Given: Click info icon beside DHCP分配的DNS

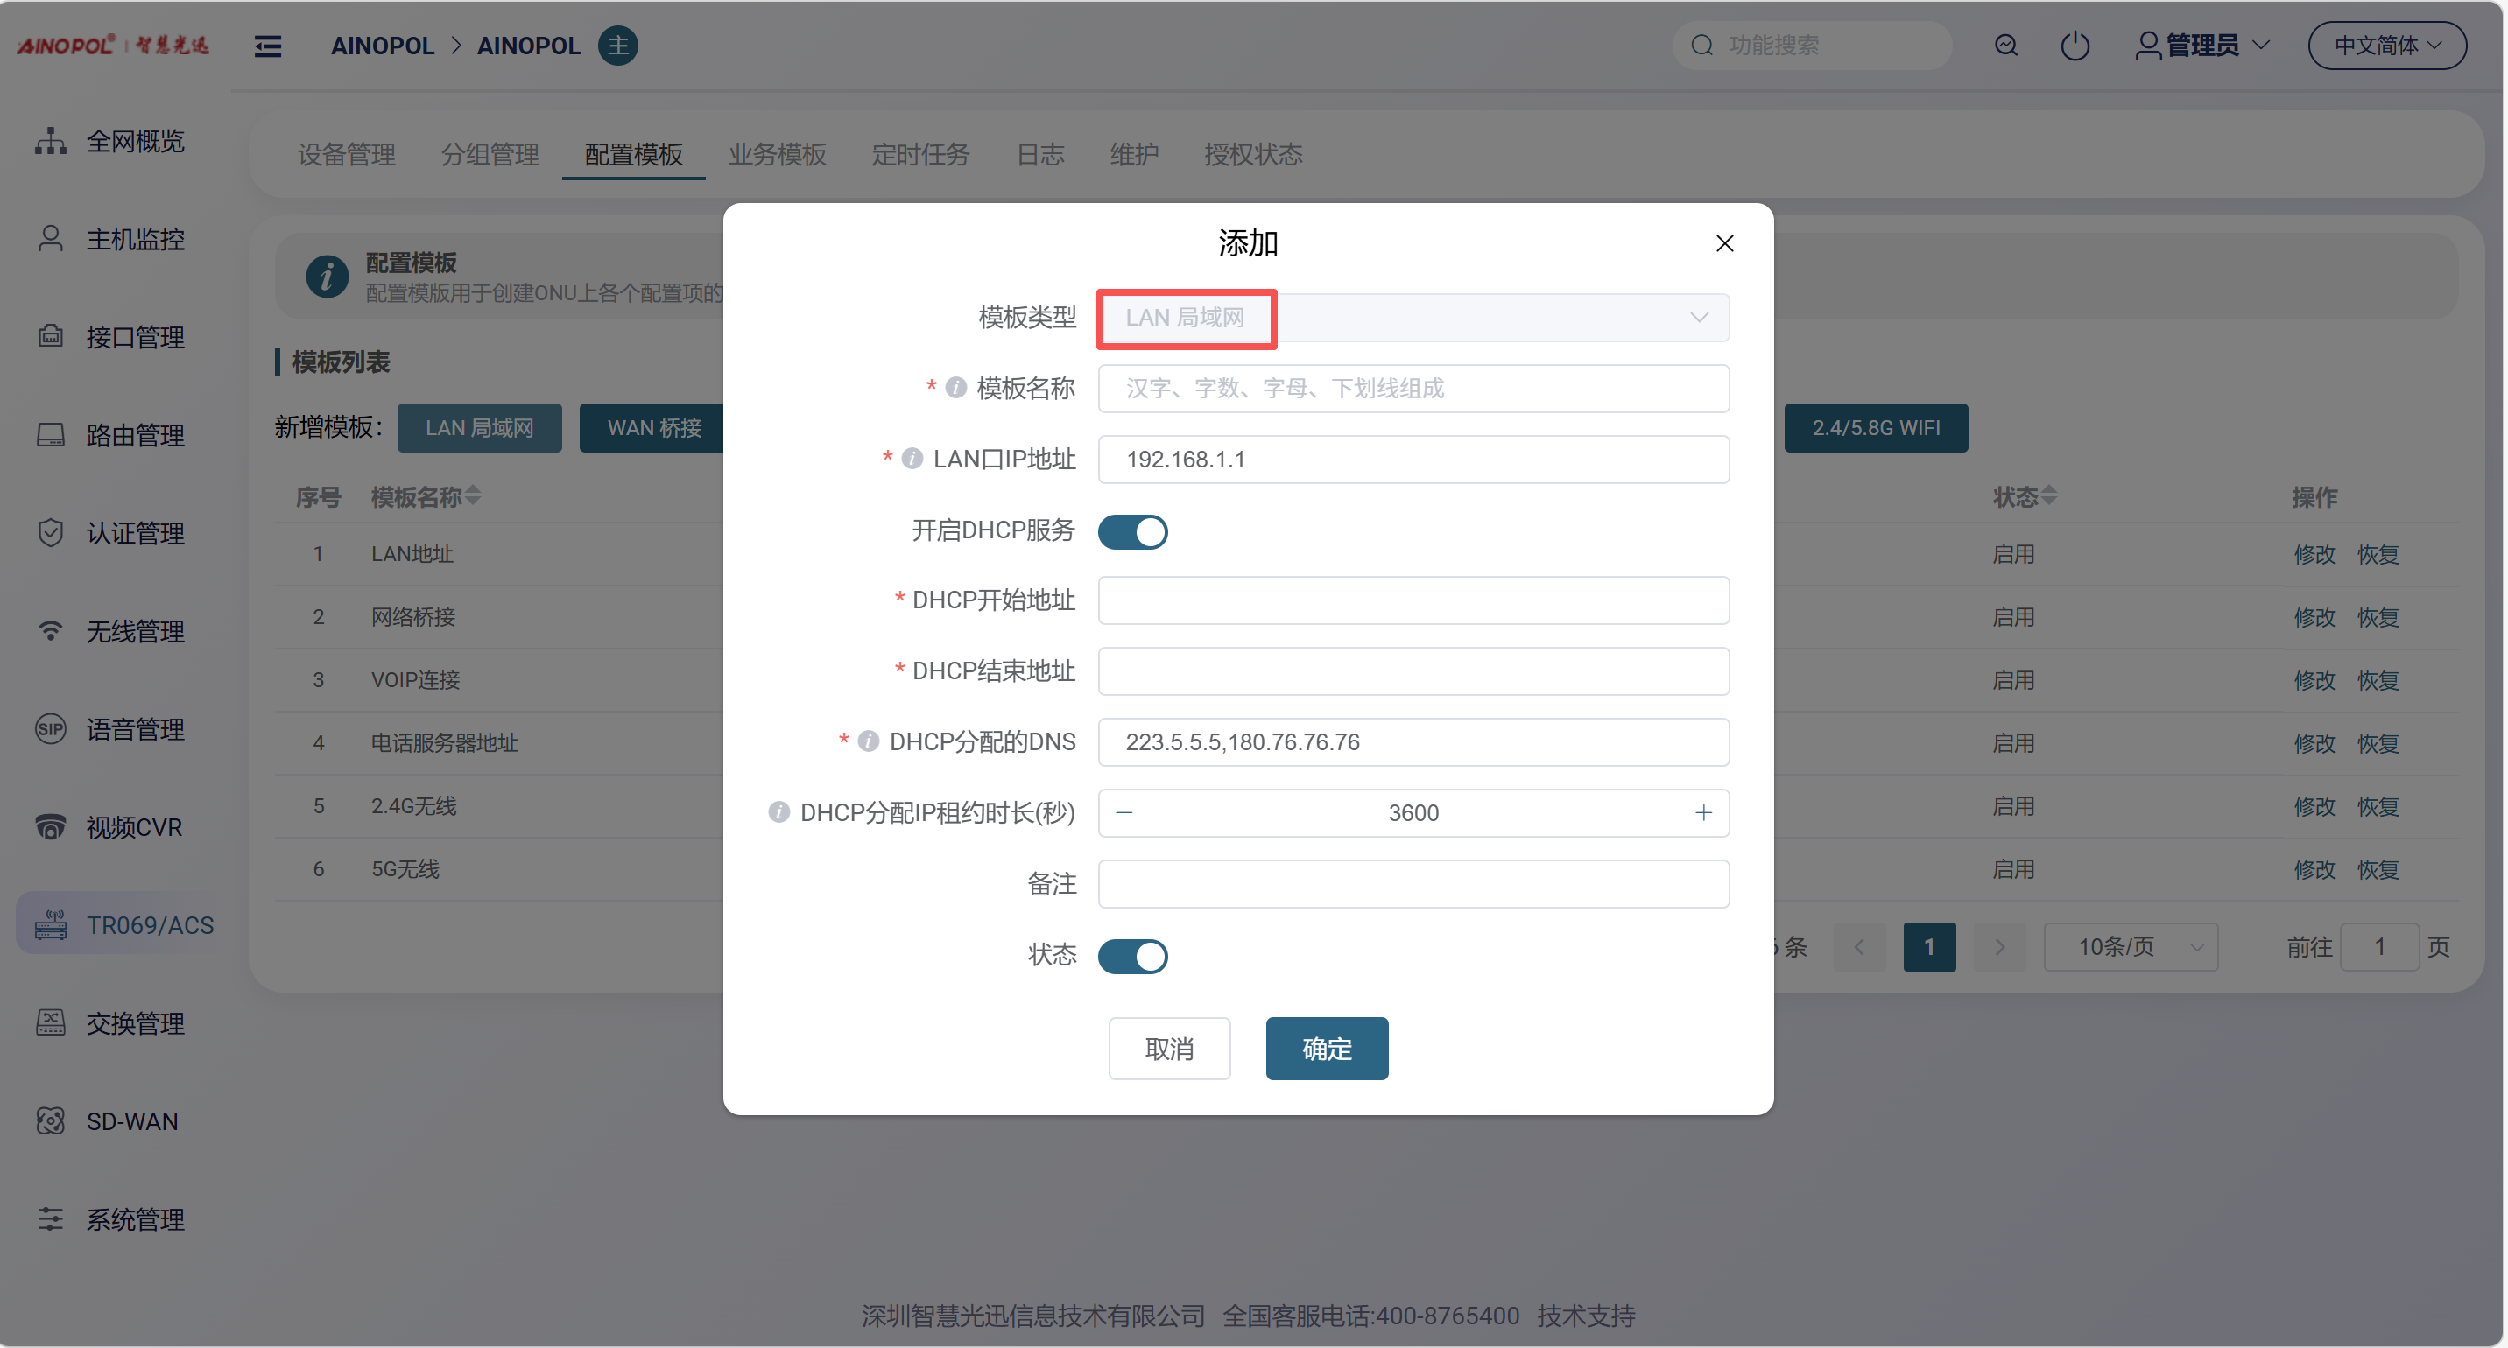Looking at the screenshot, I should (x=869, y=741).
